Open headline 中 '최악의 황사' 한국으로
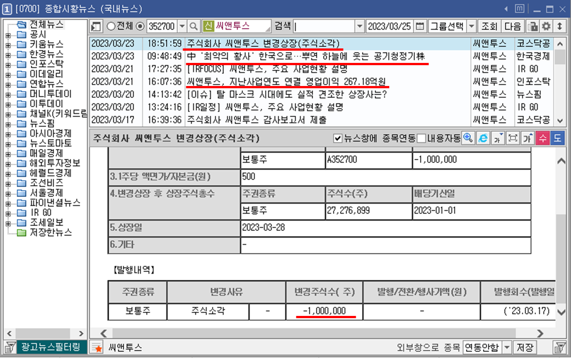571x358 pixels. [306, 56]
